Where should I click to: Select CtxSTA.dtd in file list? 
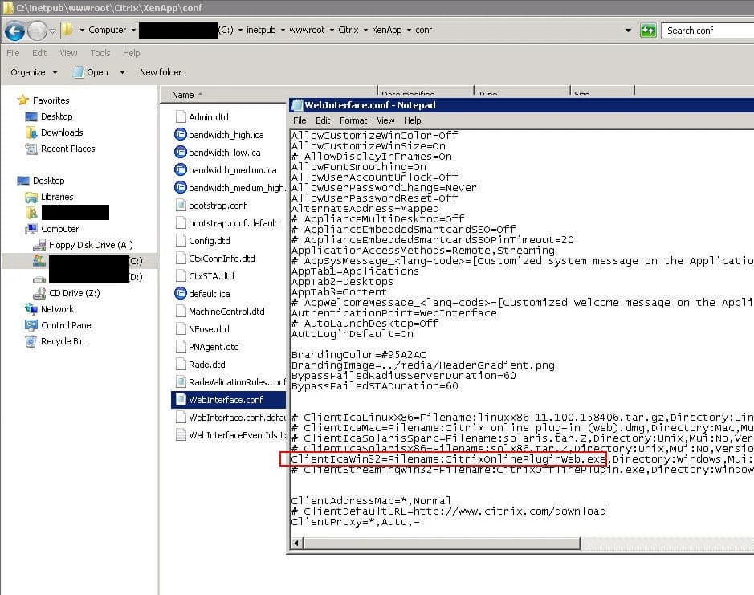(211, 276)
